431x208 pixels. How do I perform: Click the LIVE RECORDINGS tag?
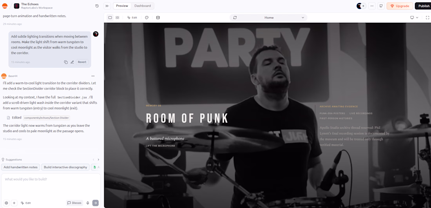point(361,113)
